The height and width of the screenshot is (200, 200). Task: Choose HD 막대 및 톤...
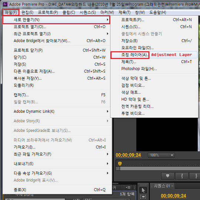pyautogui.click(x=154, y=99)
